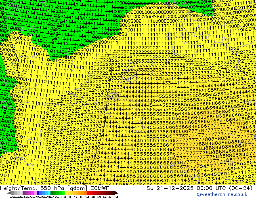Click the Su 21-12-2025 00:00 UTC date label
Image resolution: width=256 pixels, height=198 pixels.
(x=199, y=188)
